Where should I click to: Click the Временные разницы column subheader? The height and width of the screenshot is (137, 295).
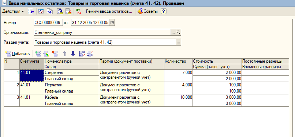[x=265, y=67]
